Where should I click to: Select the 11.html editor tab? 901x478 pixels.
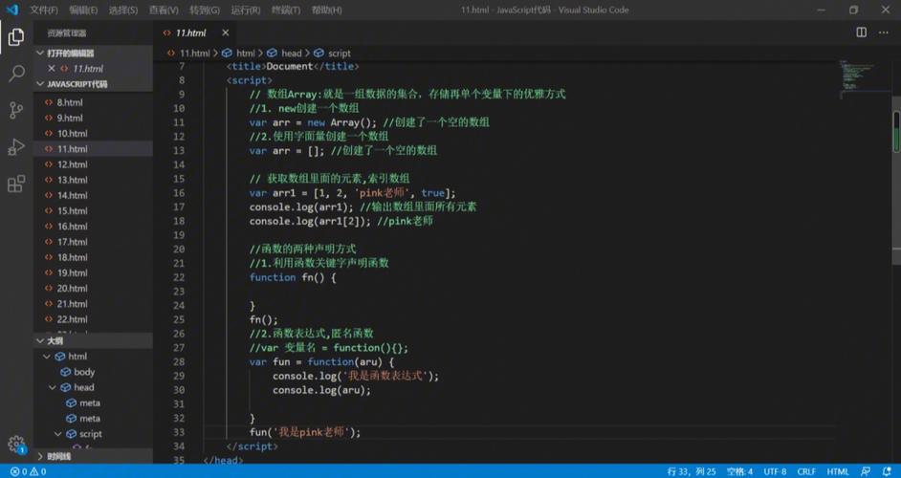[x=196, y=33]
